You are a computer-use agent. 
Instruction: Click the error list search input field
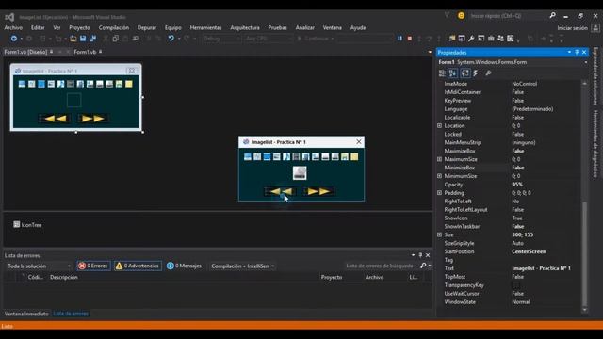pyautogui.click(x=380, y=266)
